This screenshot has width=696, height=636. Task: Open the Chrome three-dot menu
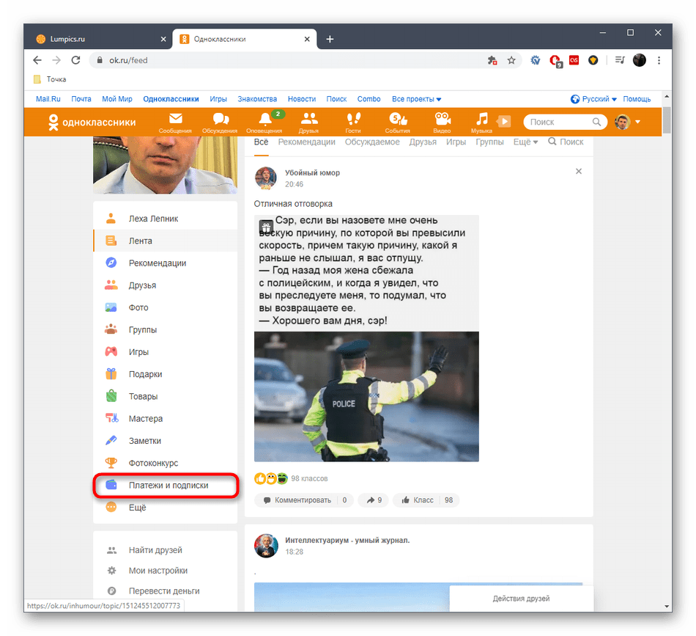tap(659, 60)
